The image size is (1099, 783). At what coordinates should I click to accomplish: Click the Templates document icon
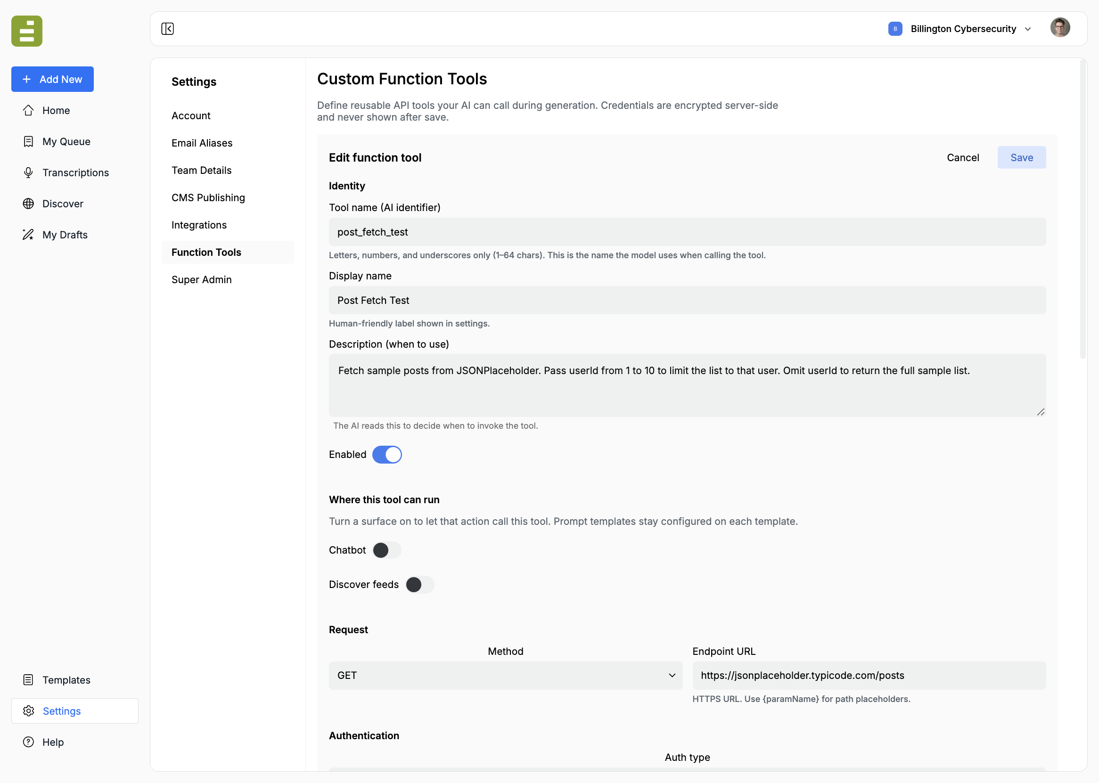point(28,680)
